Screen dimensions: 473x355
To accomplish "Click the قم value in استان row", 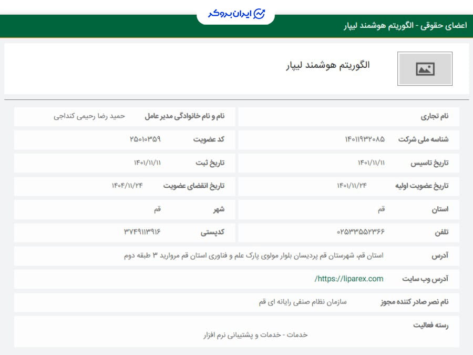I will pos(382,209).
